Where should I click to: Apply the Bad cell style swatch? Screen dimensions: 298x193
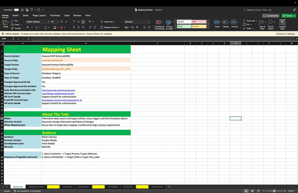(x=199, y=22)
